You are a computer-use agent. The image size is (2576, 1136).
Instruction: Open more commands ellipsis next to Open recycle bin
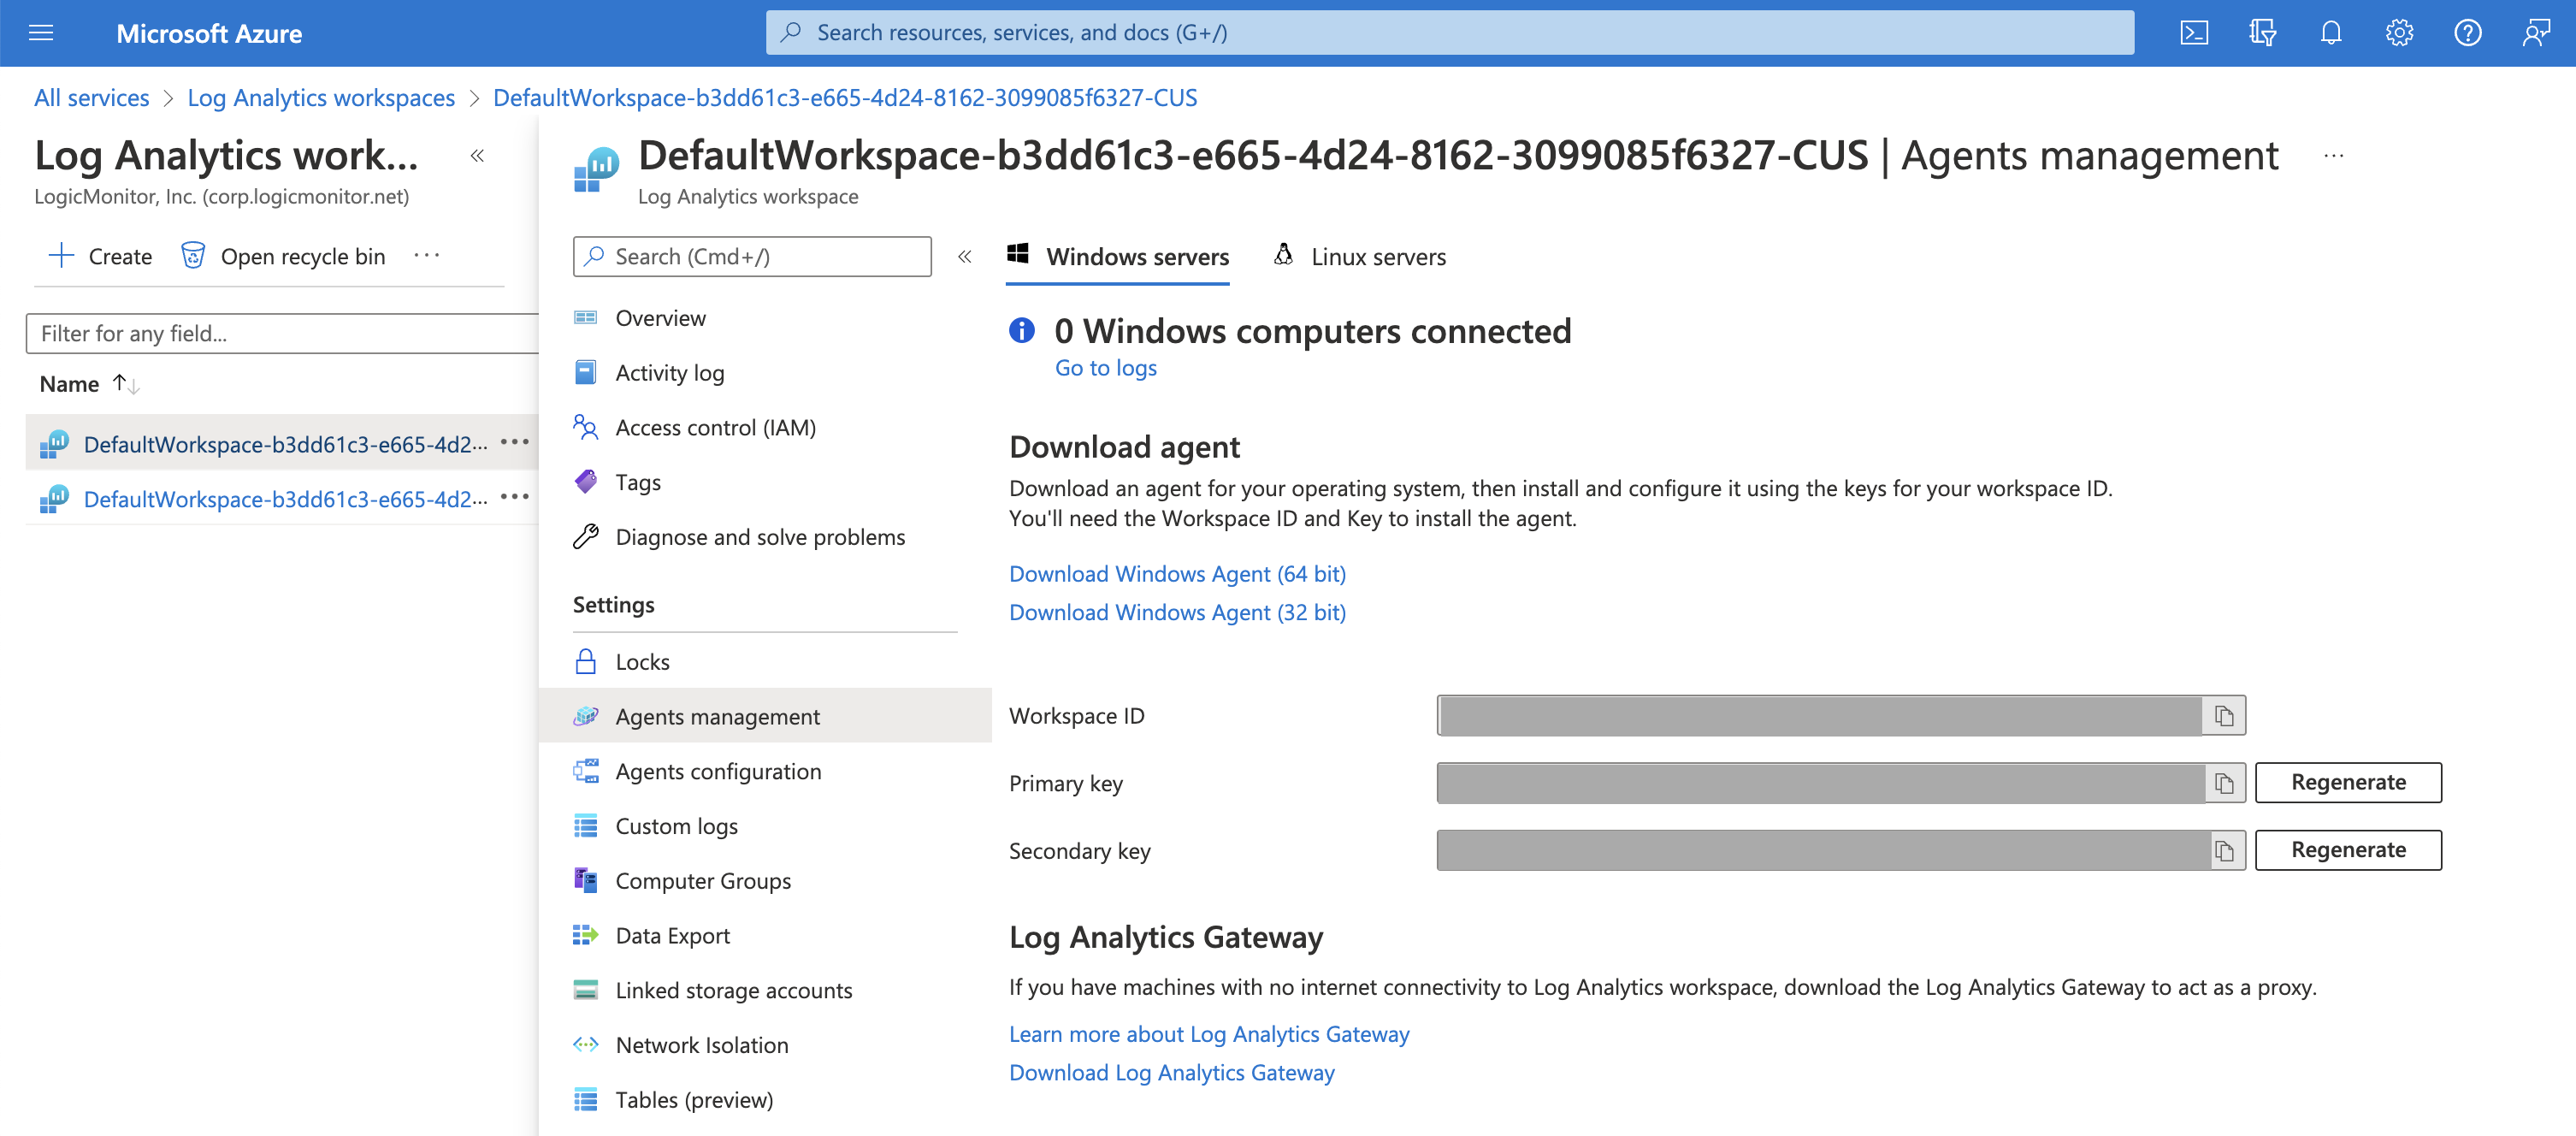pyautogui.click(x=427, y=256)
